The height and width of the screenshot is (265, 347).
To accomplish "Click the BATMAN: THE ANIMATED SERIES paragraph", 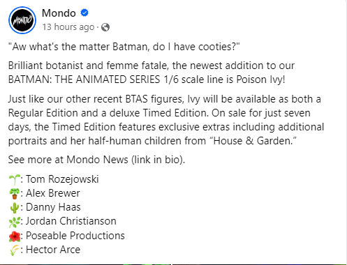I will (x=152, y=73).
